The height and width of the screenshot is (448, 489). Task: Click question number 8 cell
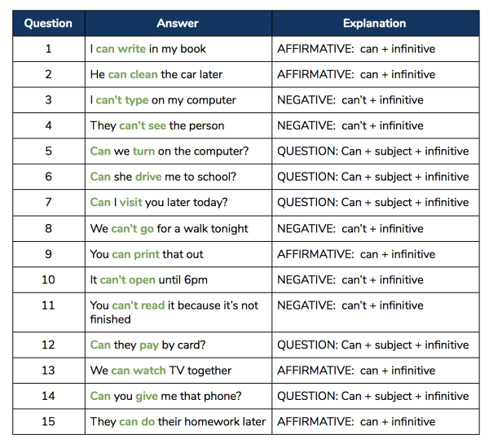click(x=48, y=229)
